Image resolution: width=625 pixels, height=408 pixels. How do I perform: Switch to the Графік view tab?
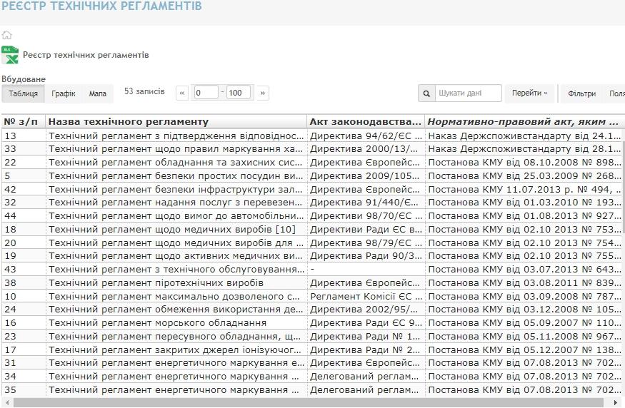pos(64,93)
